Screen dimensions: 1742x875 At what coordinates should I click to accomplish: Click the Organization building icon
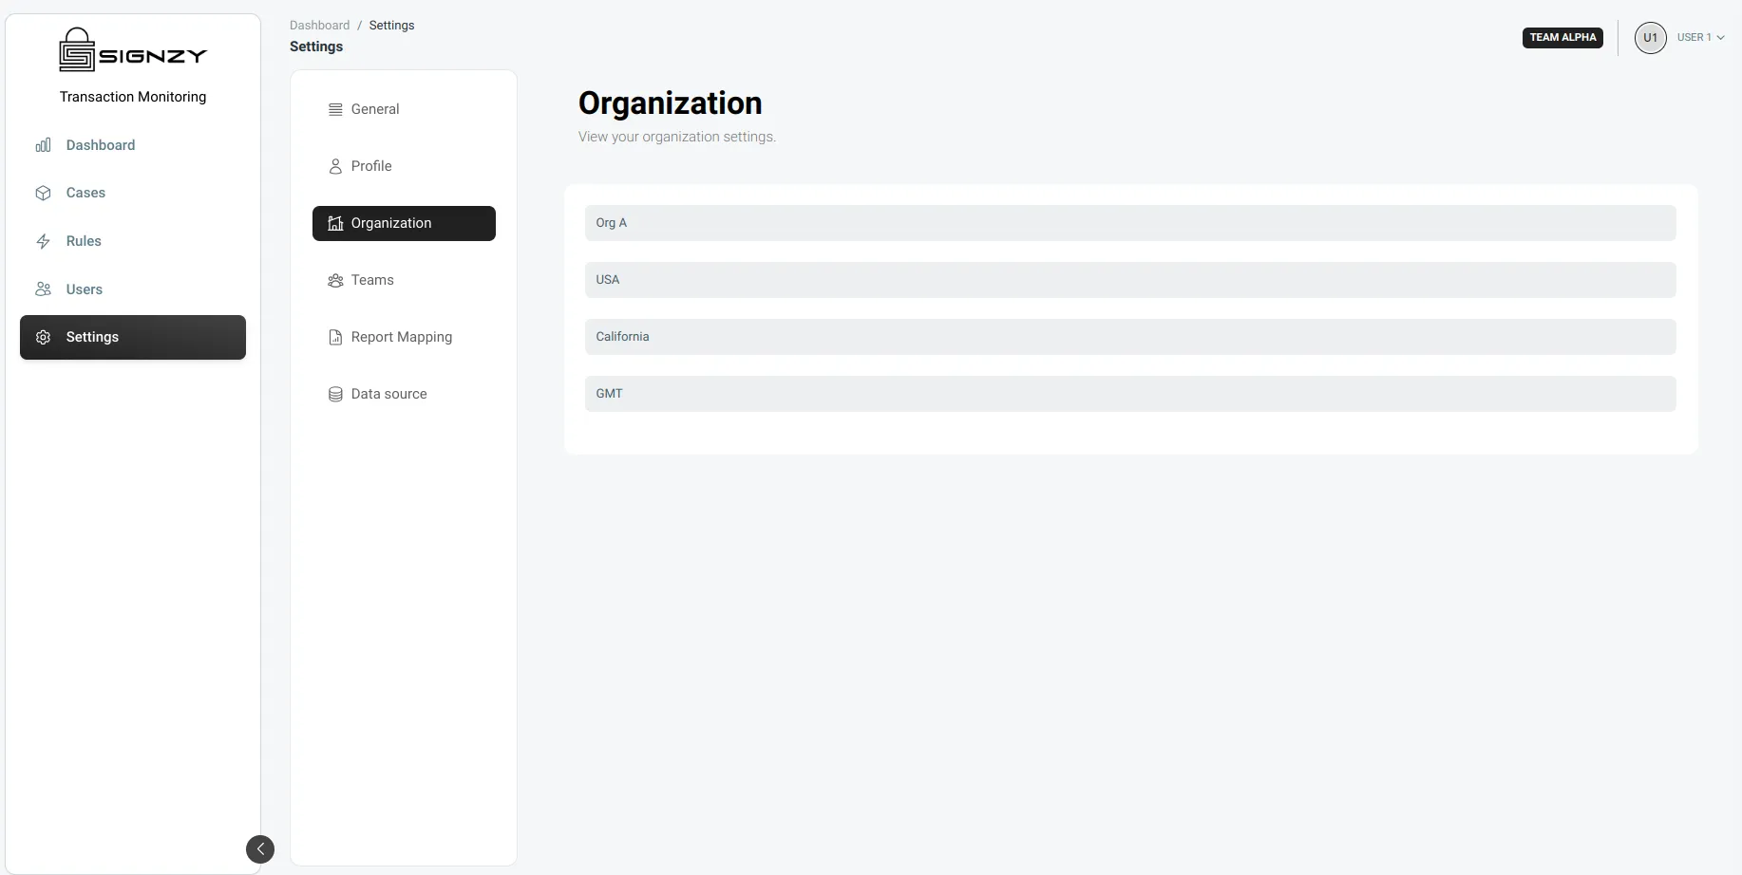click(335, 223)
